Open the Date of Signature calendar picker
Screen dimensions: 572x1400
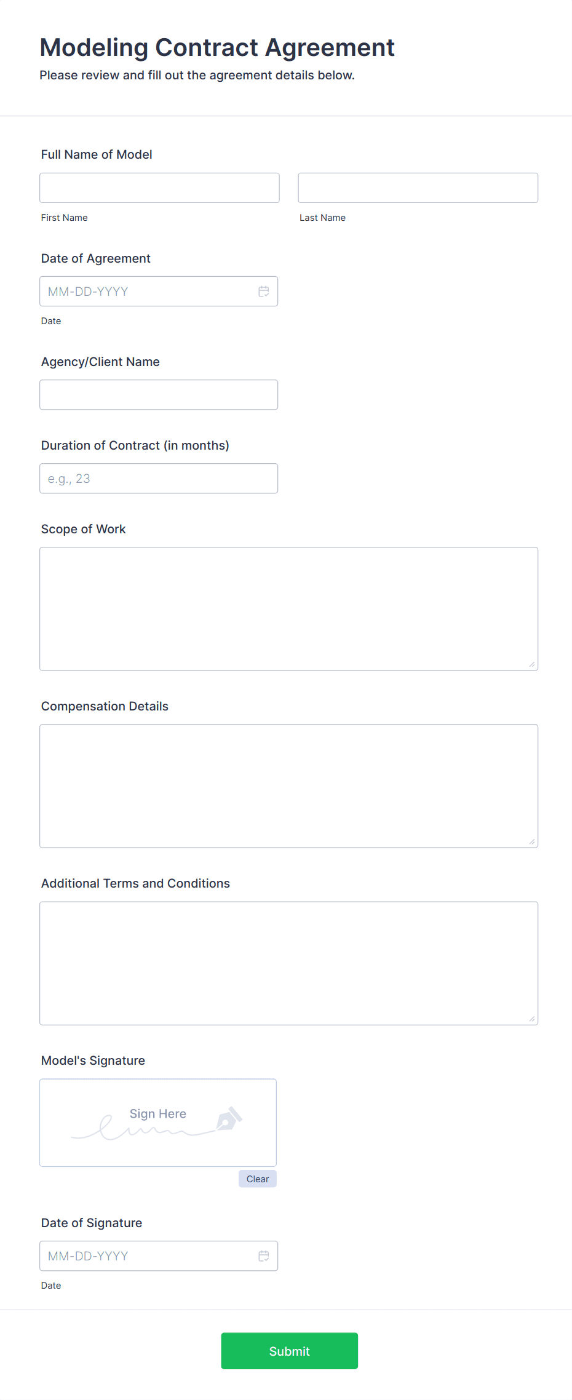264,1255
